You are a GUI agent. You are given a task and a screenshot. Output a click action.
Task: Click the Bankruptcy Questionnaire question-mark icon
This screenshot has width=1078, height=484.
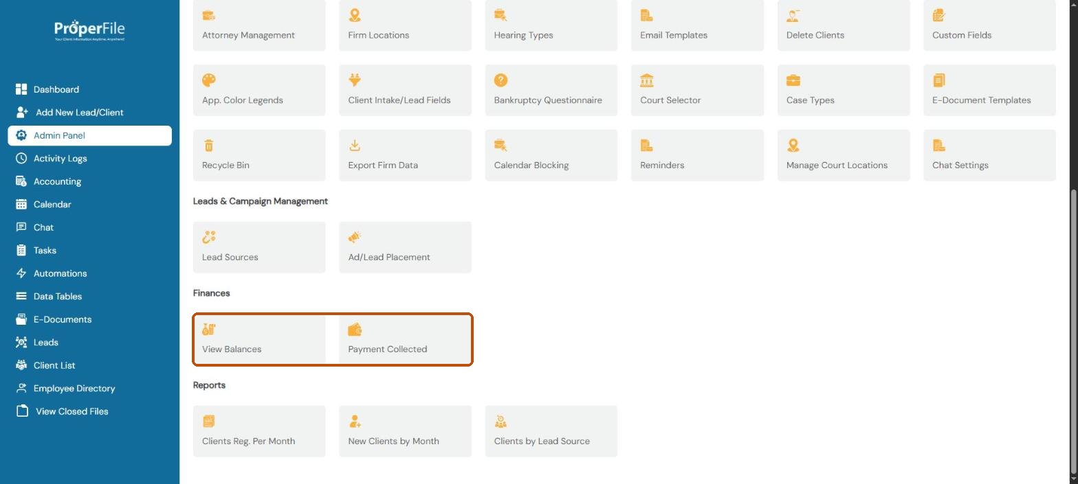tap(500, 80)
